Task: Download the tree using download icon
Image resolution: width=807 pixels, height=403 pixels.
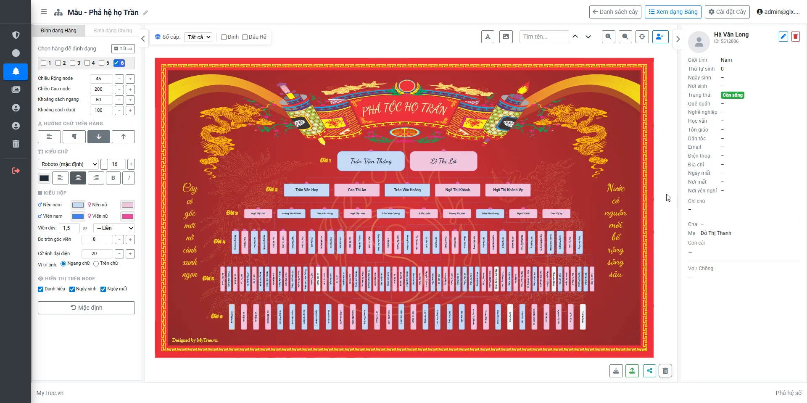Action: (x=616, y=371)
